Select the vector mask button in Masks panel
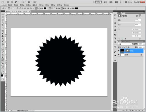146x112 pixels. click(x=140, y=16)
